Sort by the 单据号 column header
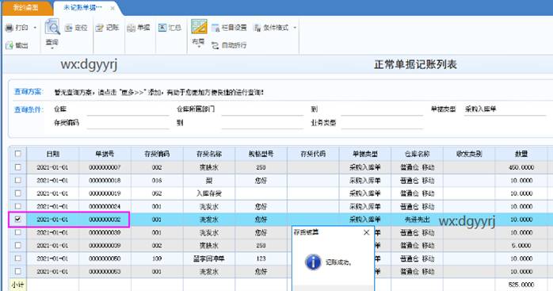This screenshot has height=291, width=553. [x=105, y=154]
